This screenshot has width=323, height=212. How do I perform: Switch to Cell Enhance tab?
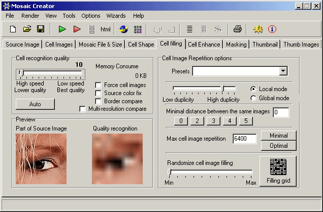(204, 45)
